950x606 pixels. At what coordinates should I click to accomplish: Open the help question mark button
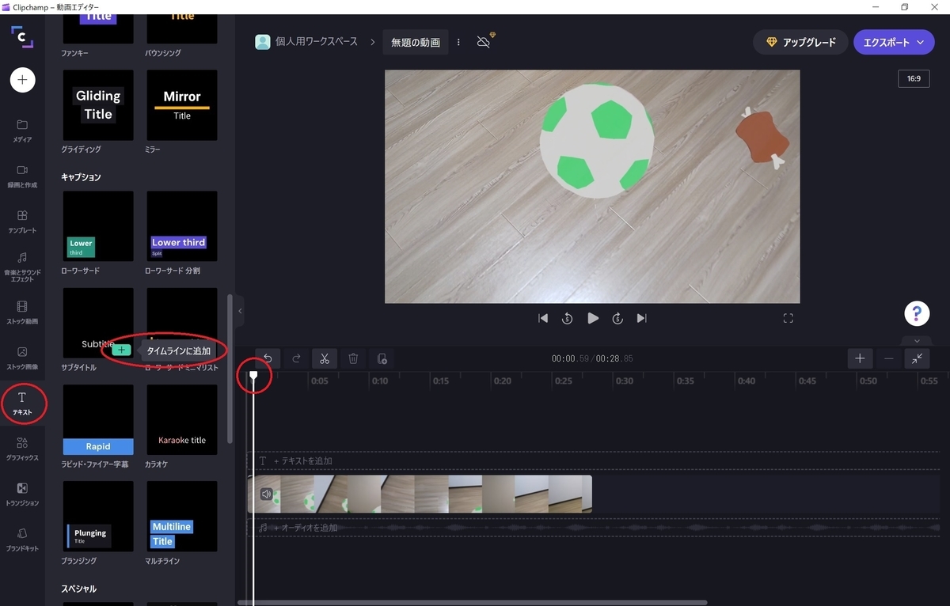coord(917,313)
